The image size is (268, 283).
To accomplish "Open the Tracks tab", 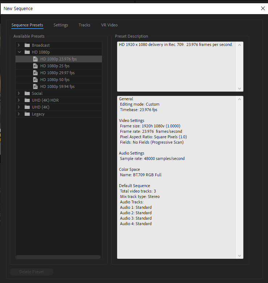I will tap(84, 25).
